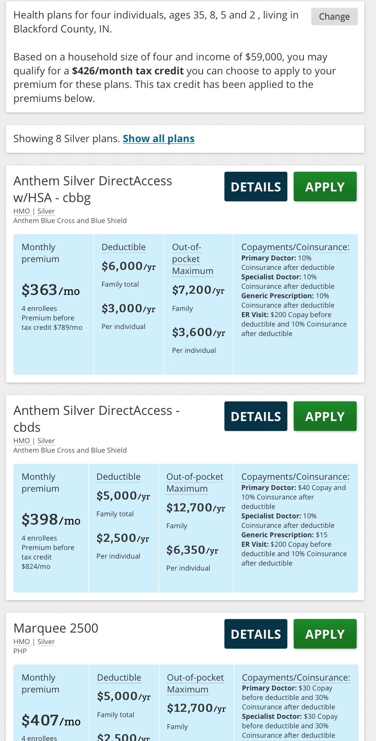Image resolution: width=376 pixels, height=741 pixels.
Task: Click Out-of-pocket Maximum heading in w/HSA plan
Action: (192, 259)
